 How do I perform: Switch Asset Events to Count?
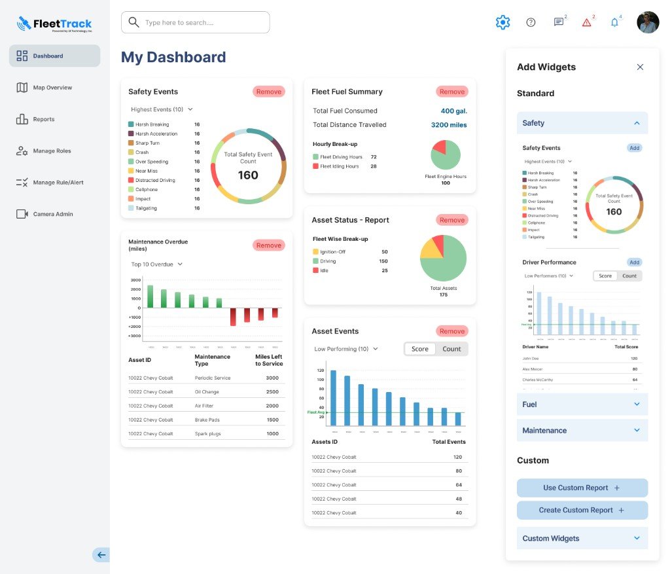coord(451,349)
